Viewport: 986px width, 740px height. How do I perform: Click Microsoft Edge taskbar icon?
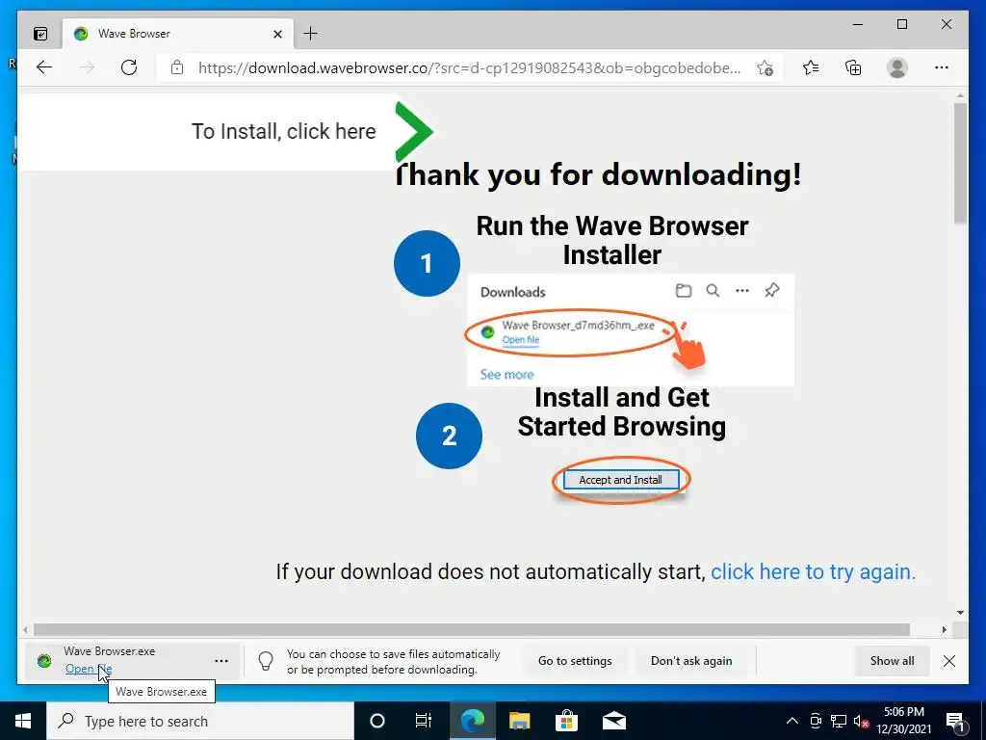tap(473, 721)
